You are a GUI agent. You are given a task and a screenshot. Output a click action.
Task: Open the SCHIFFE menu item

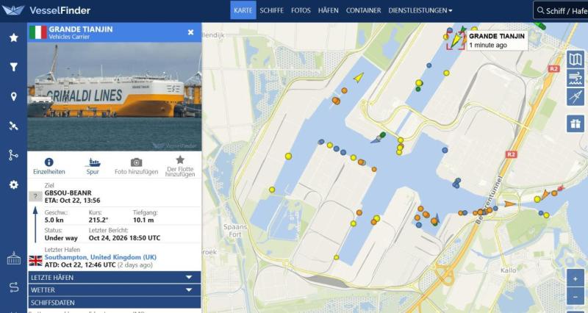click(x=271, y=10)
